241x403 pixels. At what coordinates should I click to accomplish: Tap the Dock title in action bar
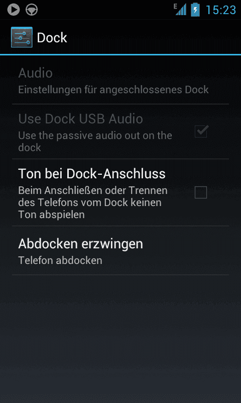(x=52, y=38)
